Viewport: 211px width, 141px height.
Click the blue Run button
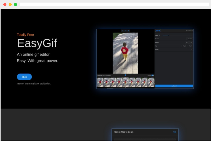(x=24, y=77)
